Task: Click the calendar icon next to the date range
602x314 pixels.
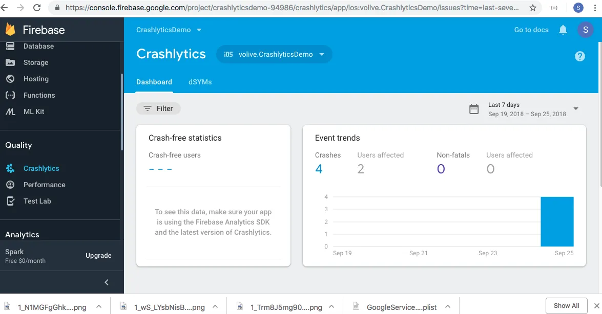Action: click(474, 109)
